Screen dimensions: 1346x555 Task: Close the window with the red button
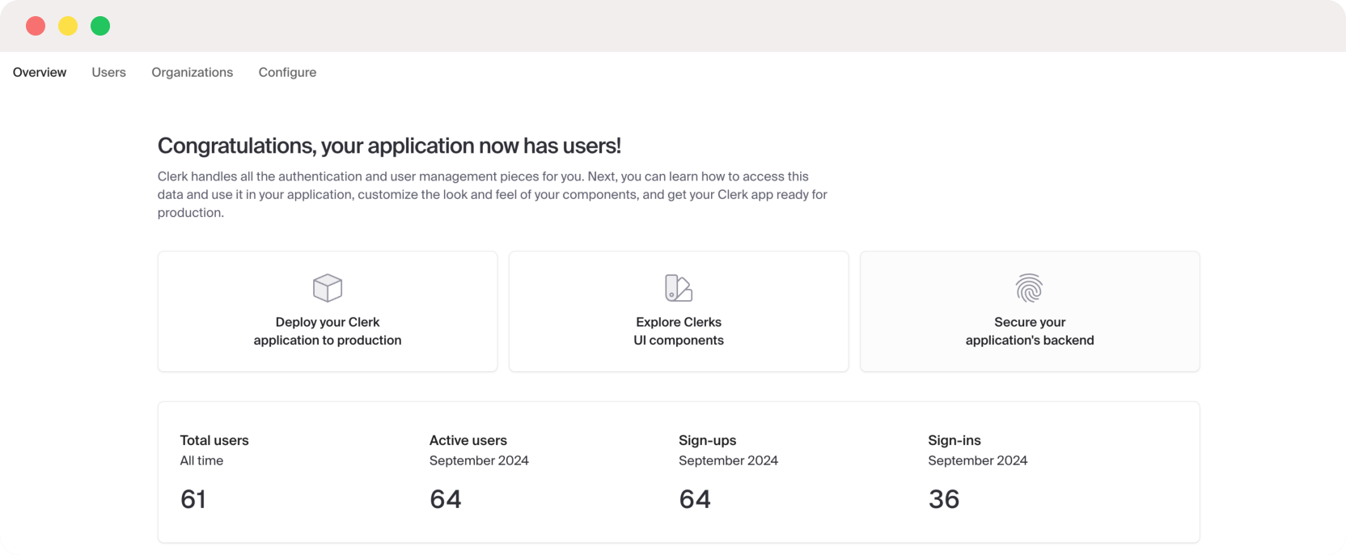pyautogui.click(x=36, y=26)
